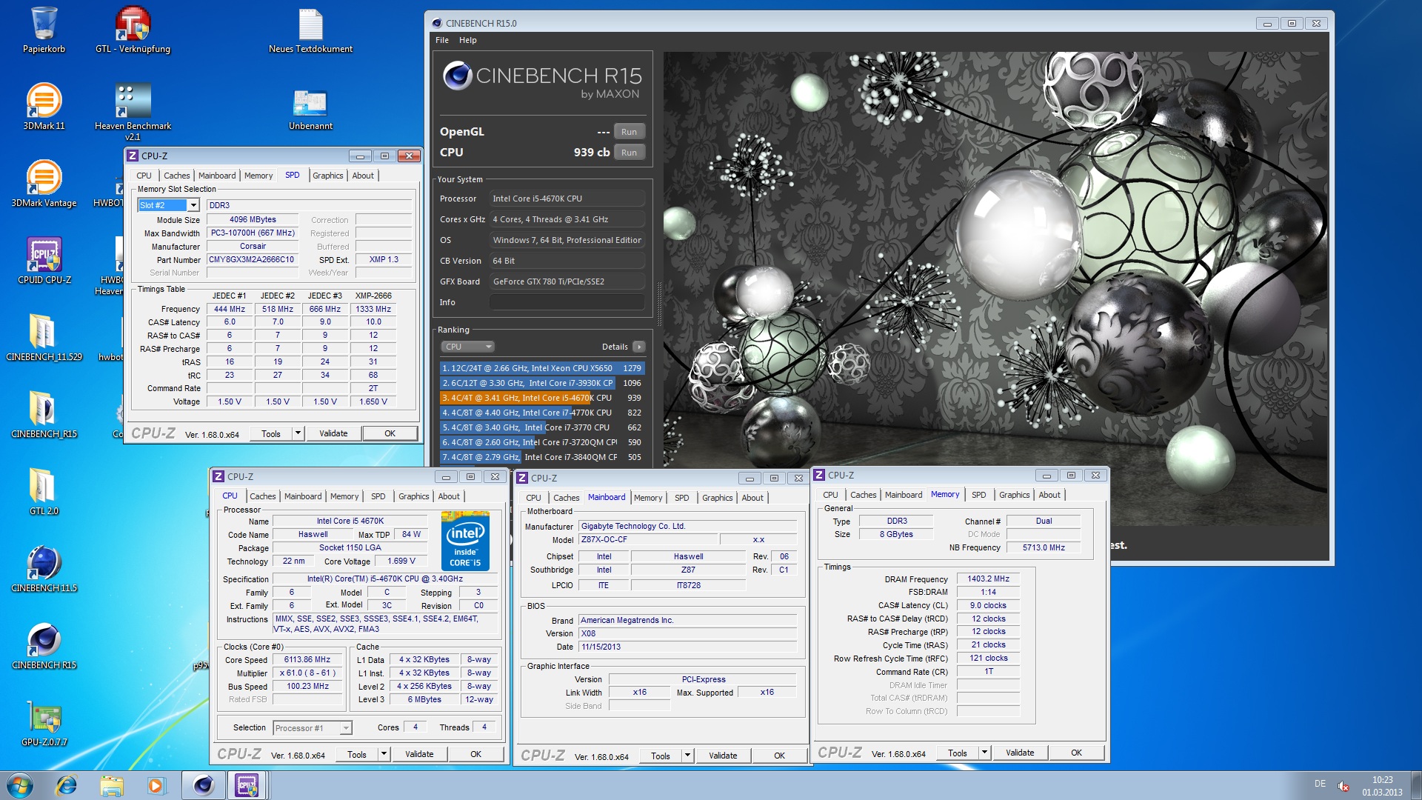This screenshot has width=1422, height=800.
Task: Click the muted volume tray icon
Action: (x=1343, y=785)
